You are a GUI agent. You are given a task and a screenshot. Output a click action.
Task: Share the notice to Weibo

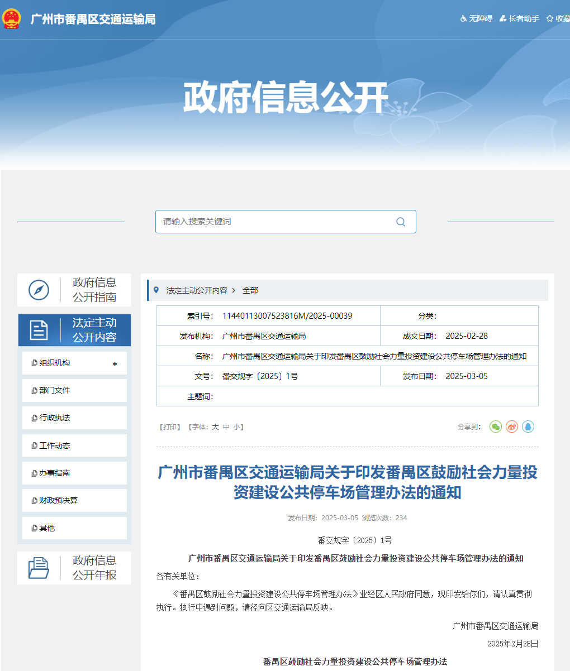[512, 427]
